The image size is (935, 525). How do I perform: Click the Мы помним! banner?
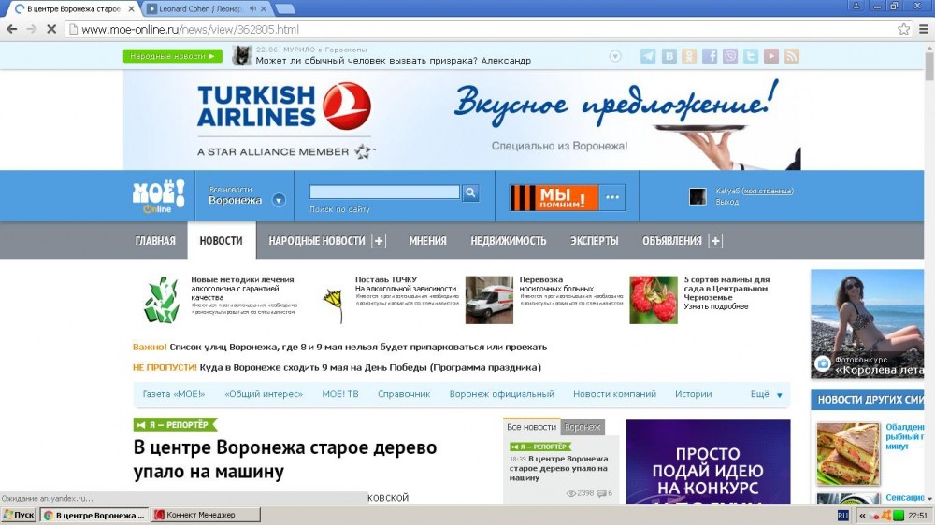pyautogui.click(x=554, y=197)
